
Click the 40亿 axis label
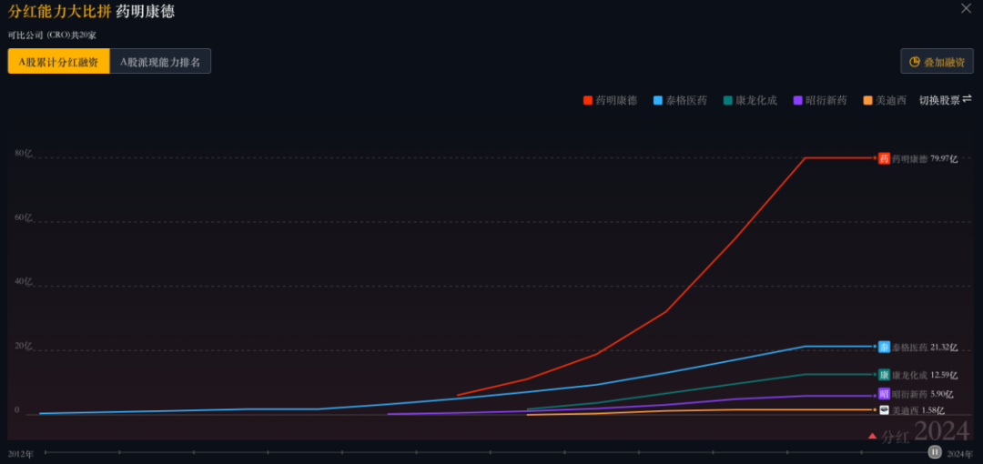23,281
